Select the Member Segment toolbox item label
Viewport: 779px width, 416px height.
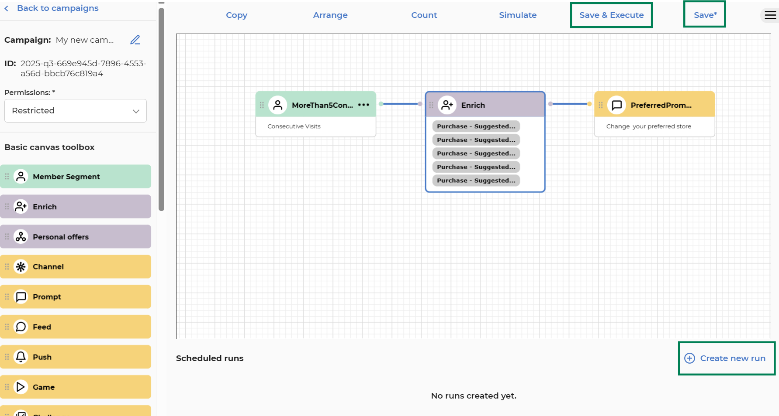[66, 177]
